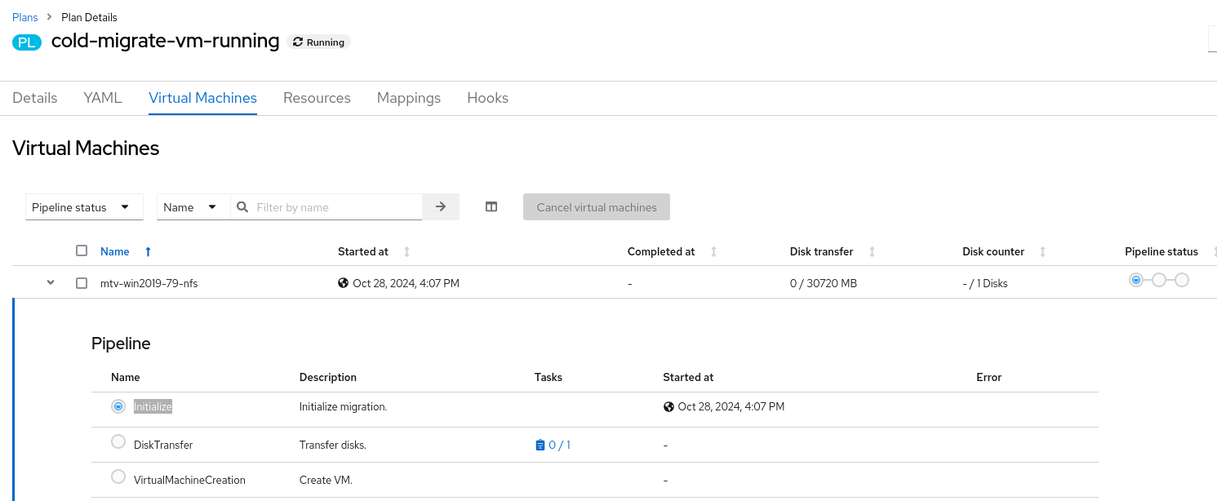Sort by the Disk transfer column icon
The image size is (1217, 501).
point(872,252)
